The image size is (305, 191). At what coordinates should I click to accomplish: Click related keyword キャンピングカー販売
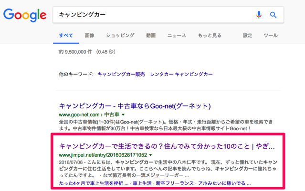click(x=121, y=74)
